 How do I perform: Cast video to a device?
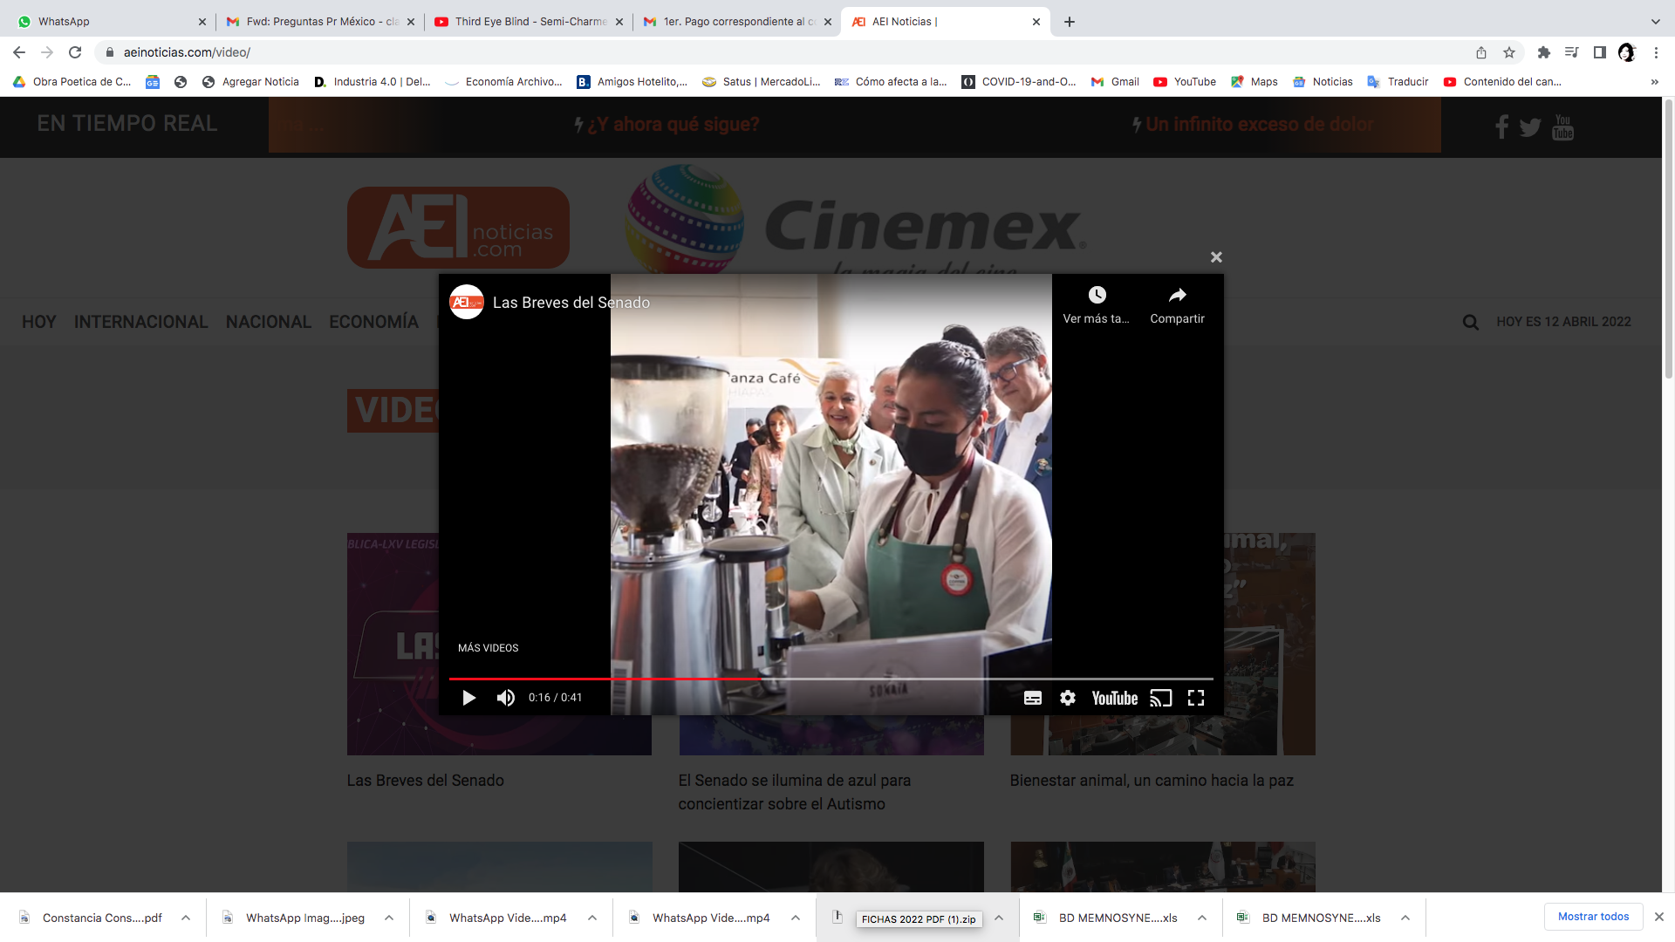pos(1161,698)
